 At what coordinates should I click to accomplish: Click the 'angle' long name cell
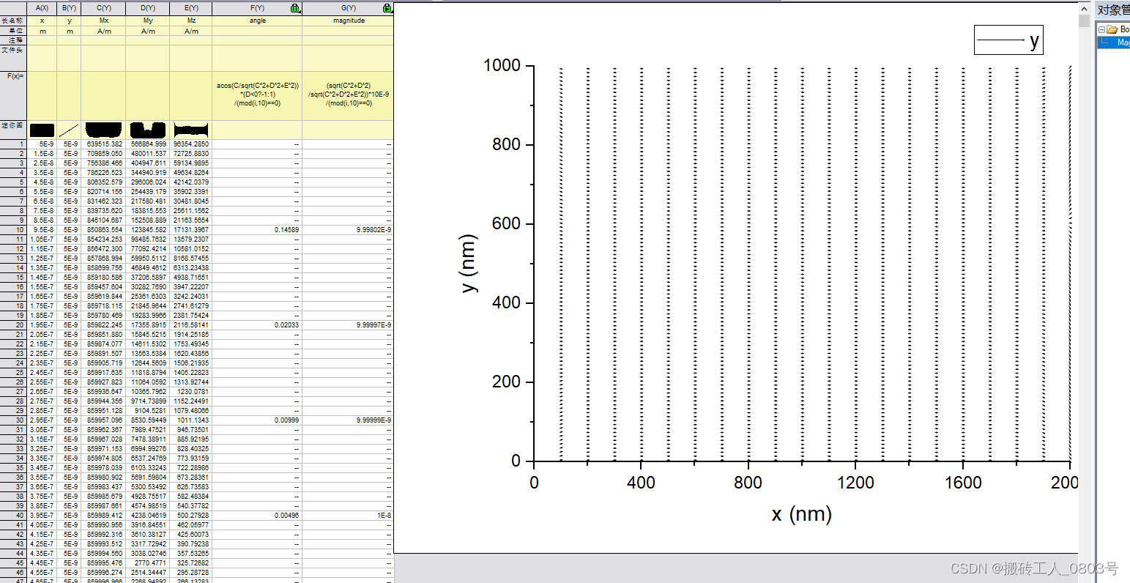click(257, 21)
